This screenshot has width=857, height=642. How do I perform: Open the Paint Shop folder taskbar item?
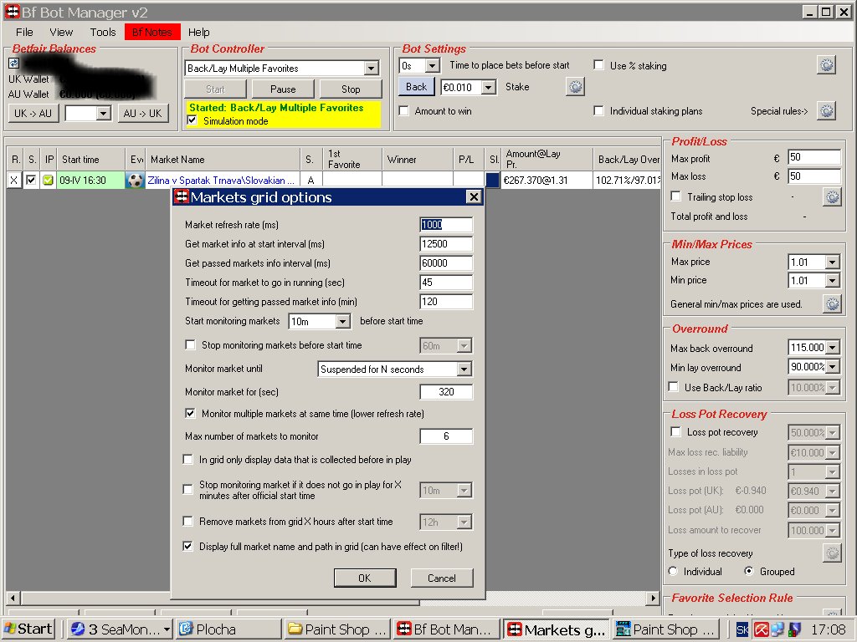point(337,629)
